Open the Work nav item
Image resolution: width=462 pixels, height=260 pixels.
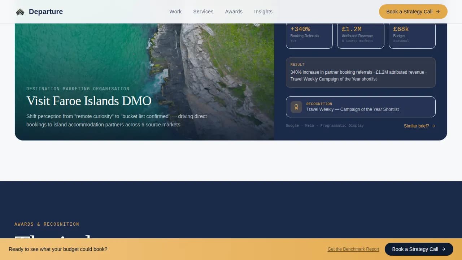point(175,12)
